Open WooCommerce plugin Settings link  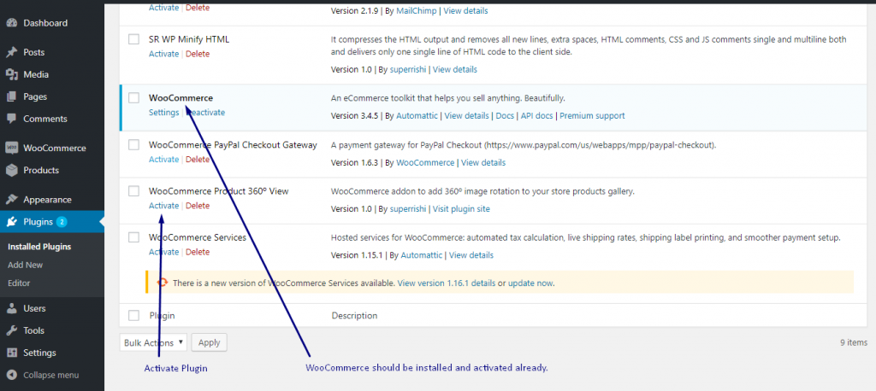coord(163,113)
